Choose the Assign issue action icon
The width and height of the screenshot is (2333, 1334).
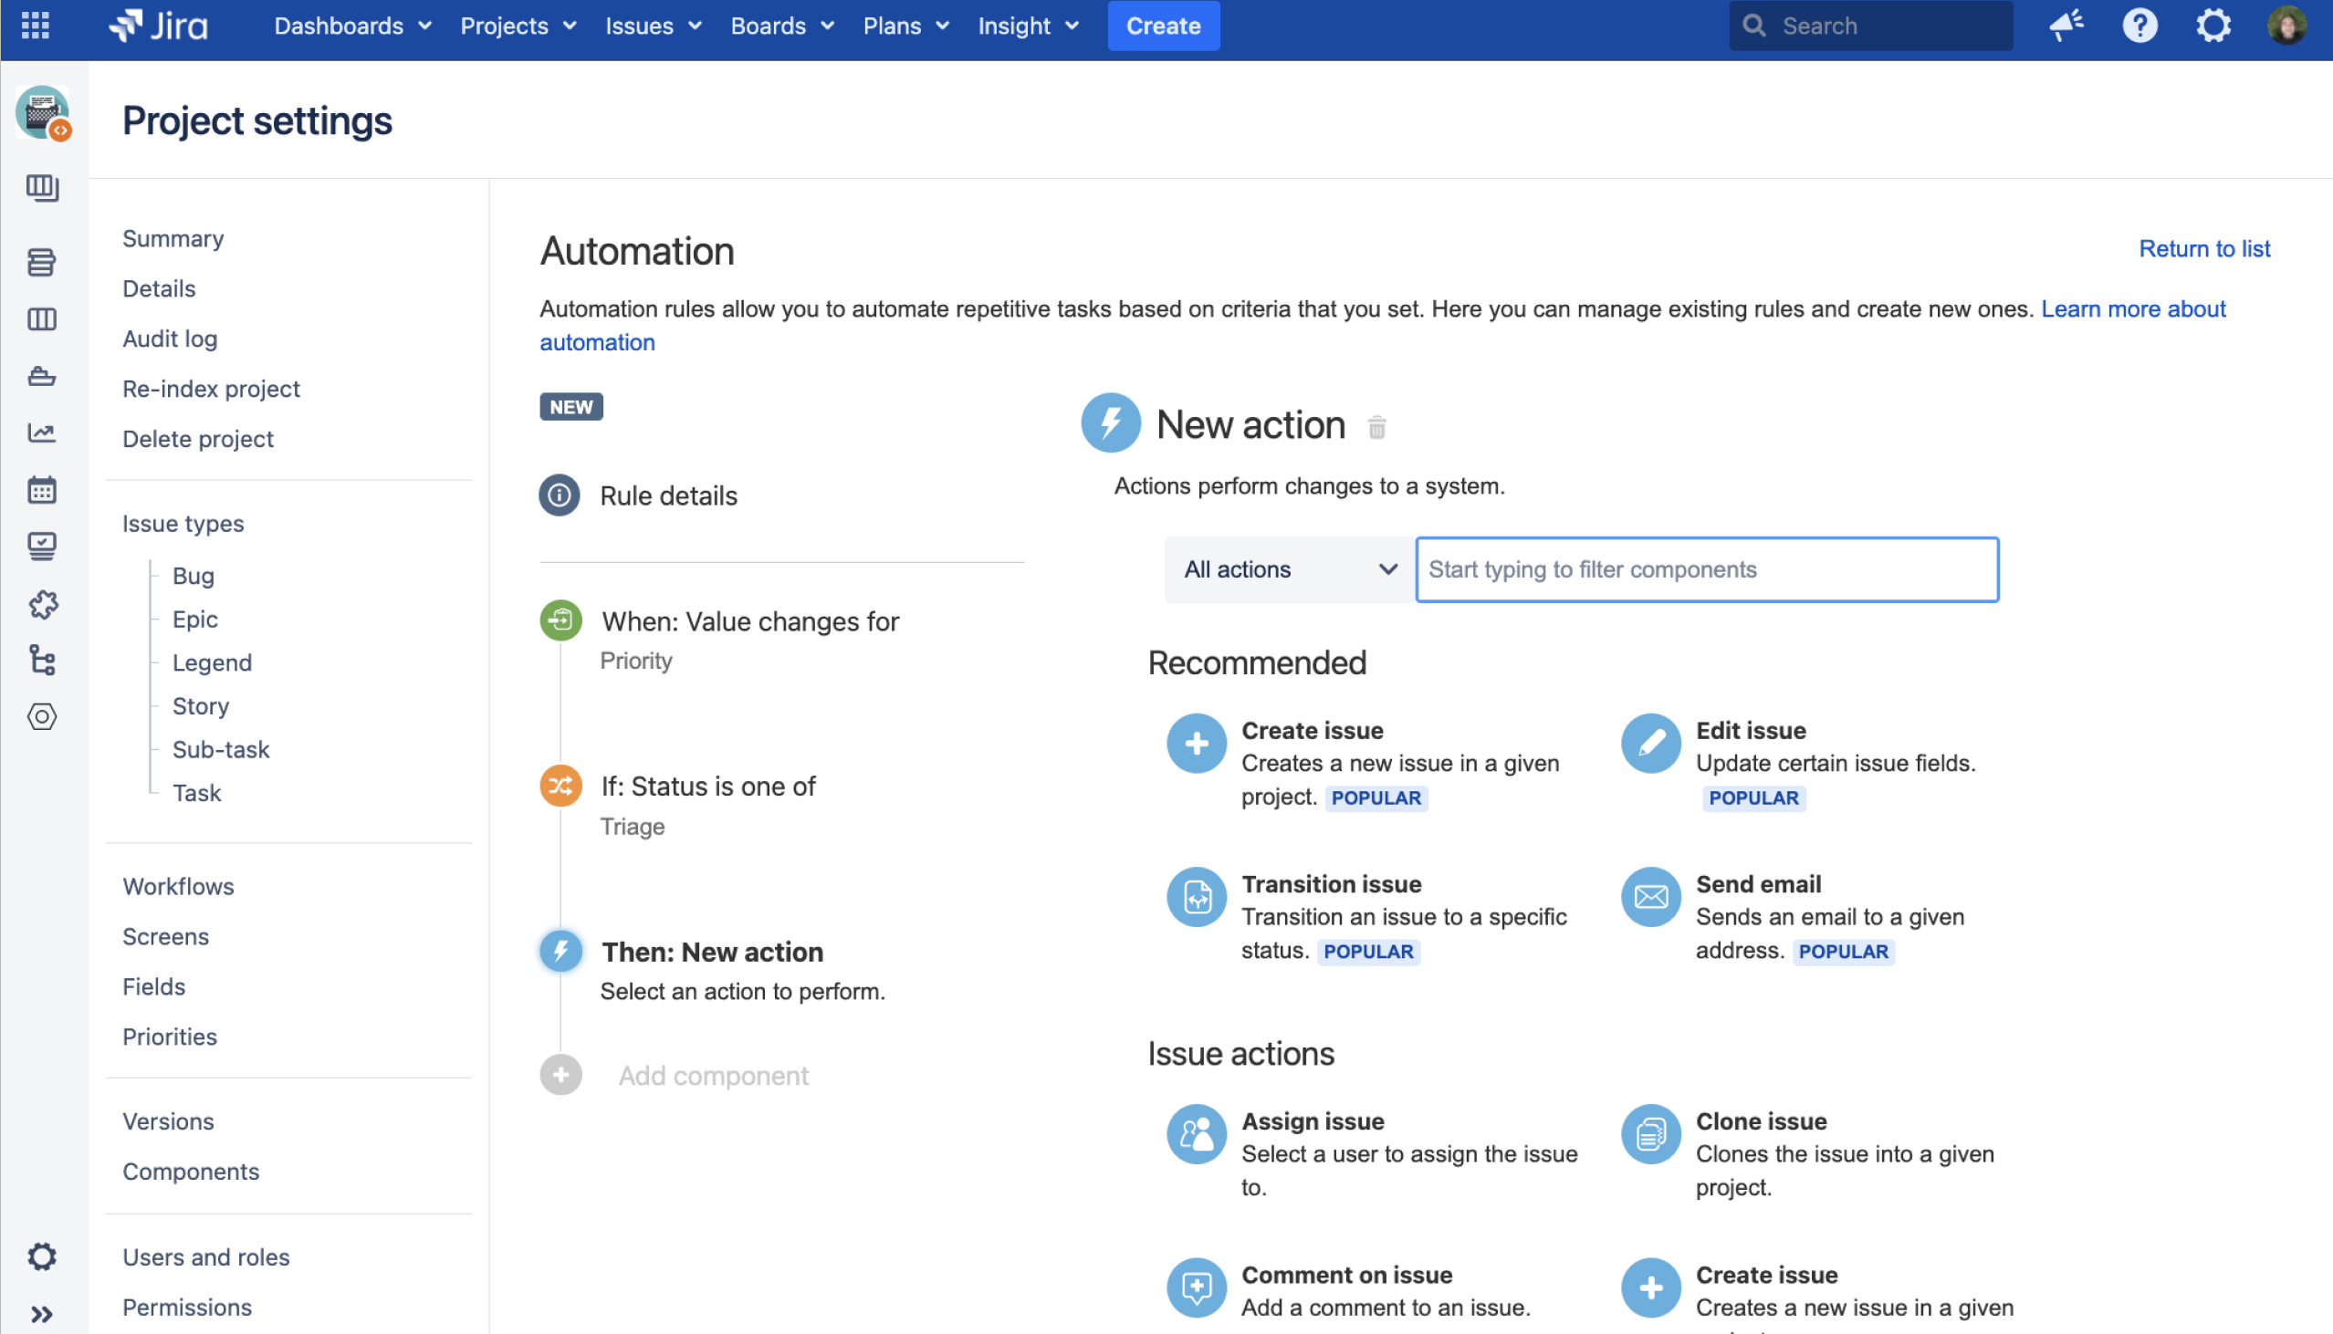click(x=1196, y=1134)
